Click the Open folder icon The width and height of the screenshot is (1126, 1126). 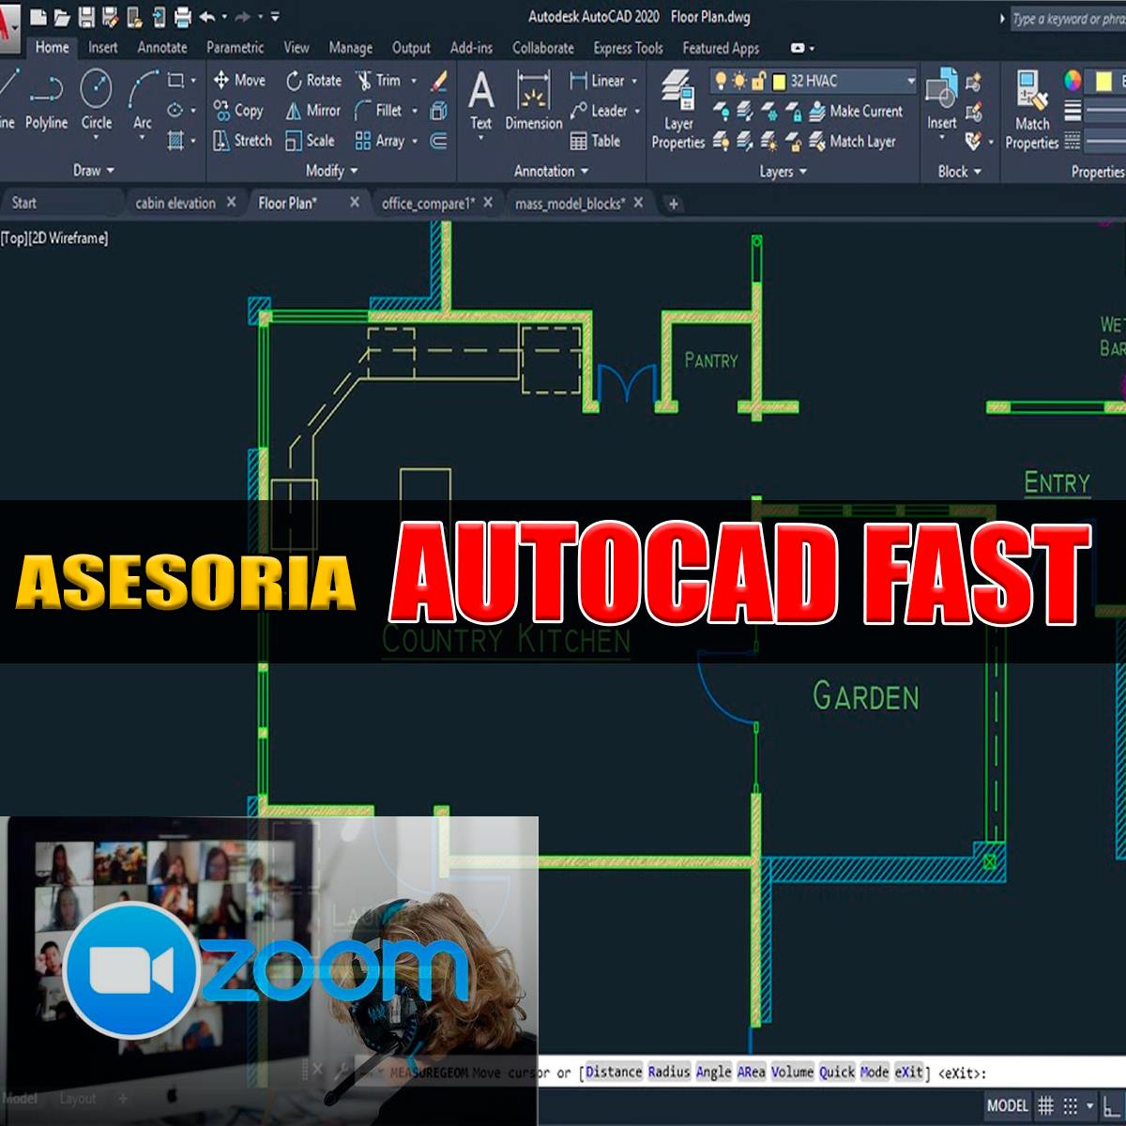coord(62,17)
